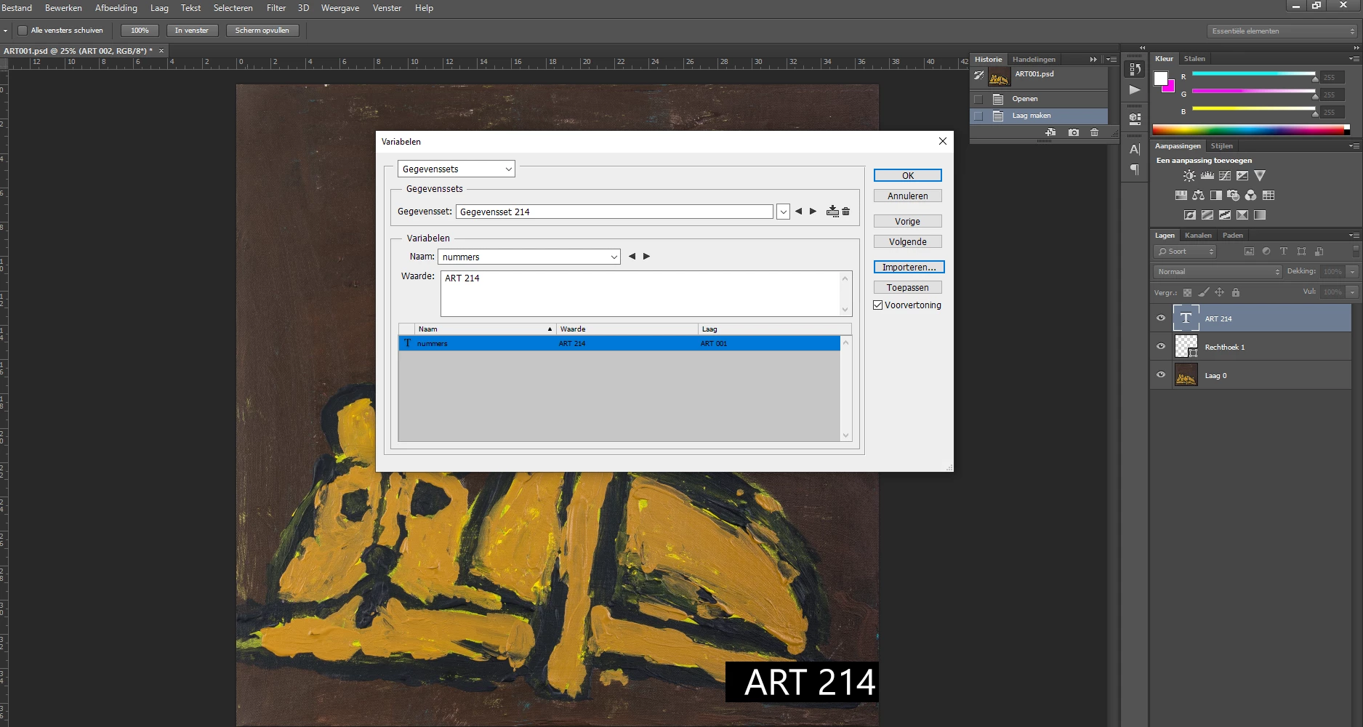This screenshot has height=727, width=1363.
Task: Open the Filter menu
Action: click(x=276, y=8)
